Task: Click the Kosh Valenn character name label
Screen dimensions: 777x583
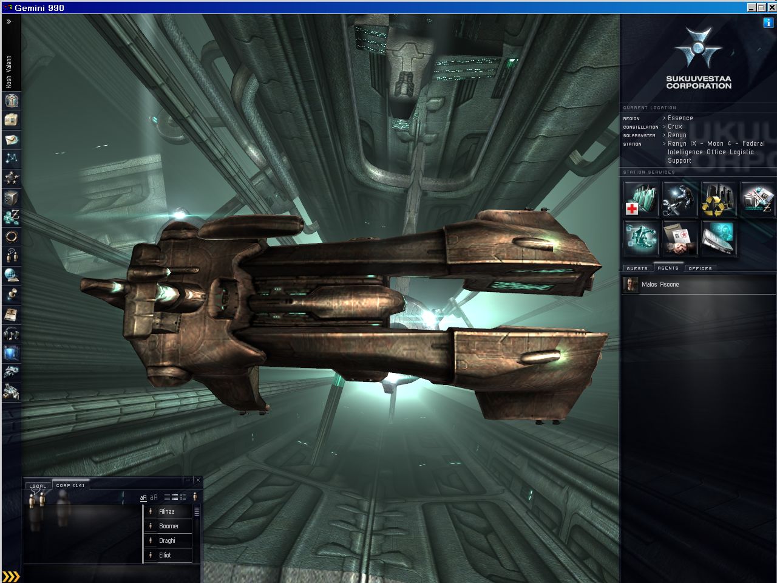Action: (x=9, y=72)
